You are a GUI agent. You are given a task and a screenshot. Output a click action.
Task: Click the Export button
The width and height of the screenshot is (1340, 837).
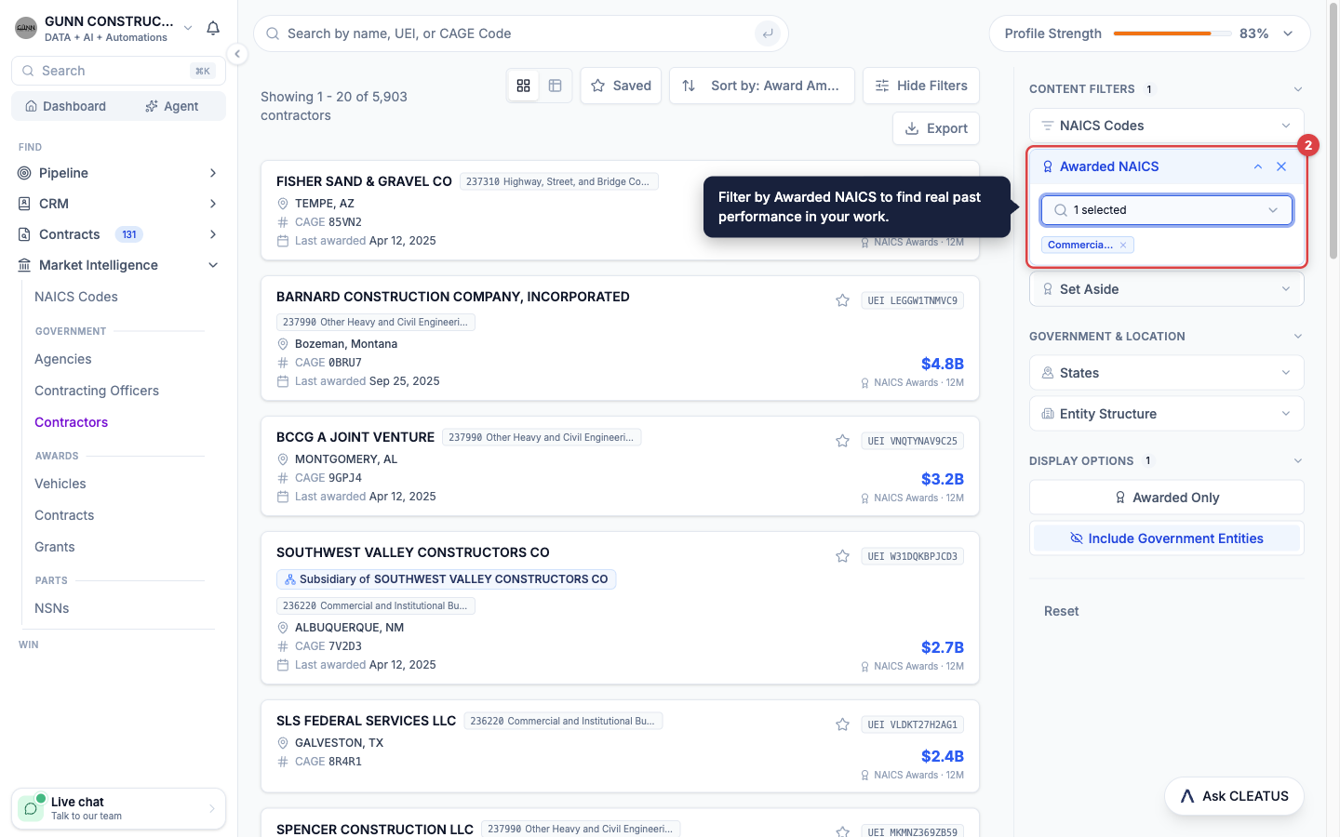coord(936,128)
